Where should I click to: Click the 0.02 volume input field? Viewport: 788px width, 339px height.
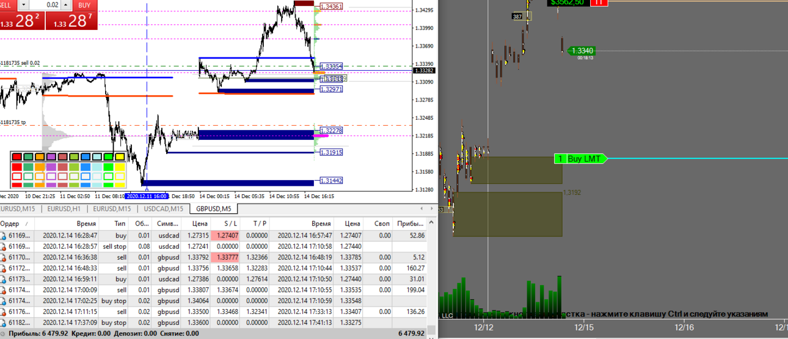tap(45, 4)
